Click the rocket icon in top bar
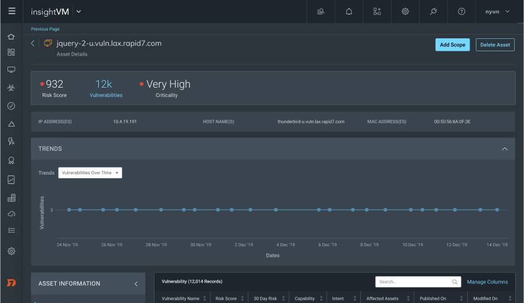The image size is (524, 303). click(x=433, y=12)
